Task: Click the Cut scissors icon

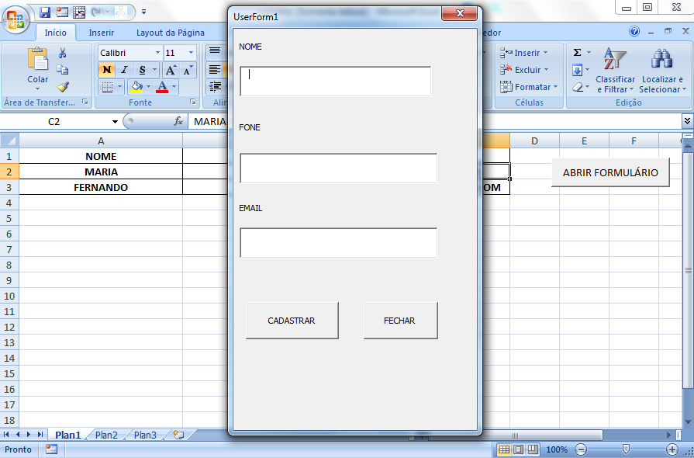Action: [x=63, y=54]
